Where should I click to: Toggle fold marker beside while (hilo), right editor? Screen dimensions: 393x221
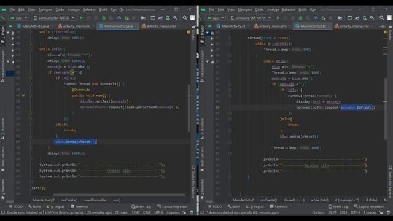[x=229, y=61]
